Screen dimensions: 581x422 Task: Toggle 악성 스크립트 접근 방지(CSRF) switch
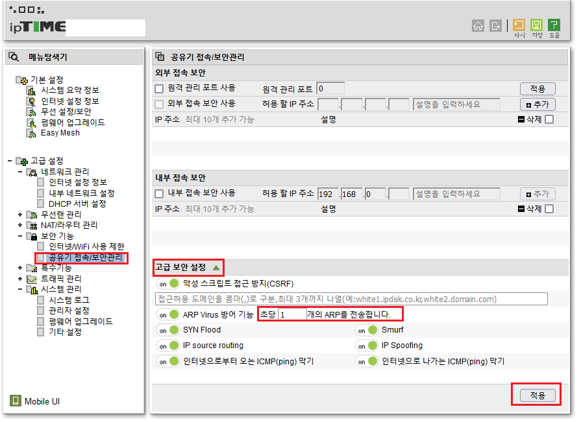click(x=168, y=284)
